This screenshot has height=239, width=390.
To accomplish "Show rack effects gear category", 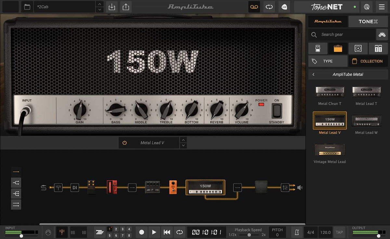I will [x=378, y=48].
